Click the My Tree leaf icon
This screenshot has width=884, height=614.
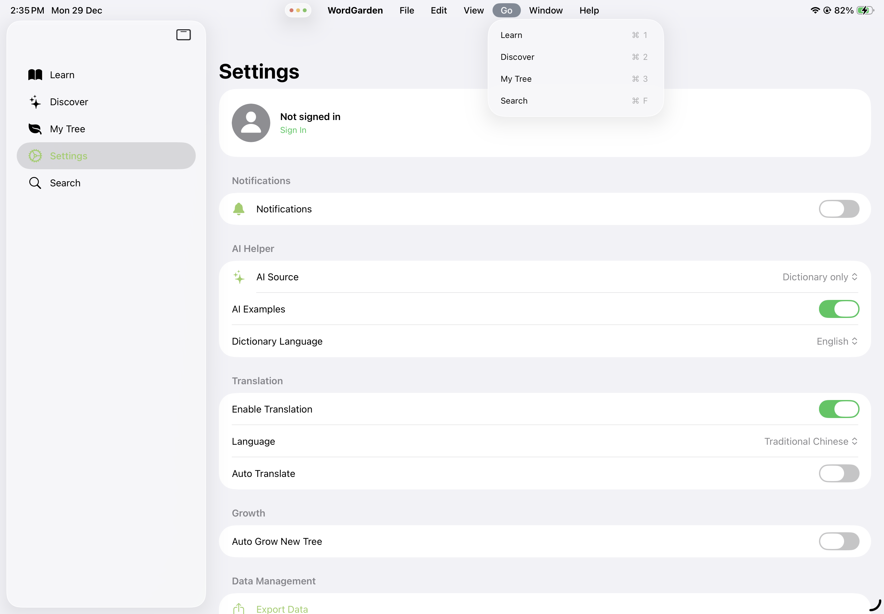click(35, 129)
